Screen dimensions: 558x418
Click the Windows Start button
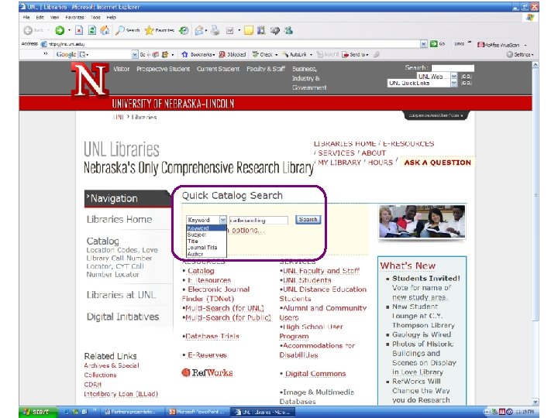click(x=39, y=412)
